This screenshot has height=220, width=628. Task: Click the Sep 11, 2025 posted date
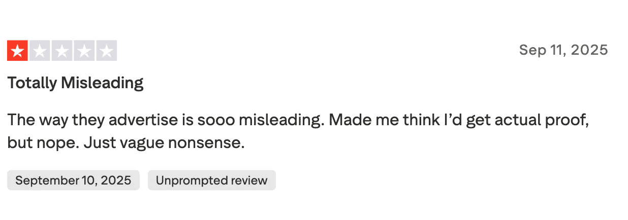tap(563, 50)
